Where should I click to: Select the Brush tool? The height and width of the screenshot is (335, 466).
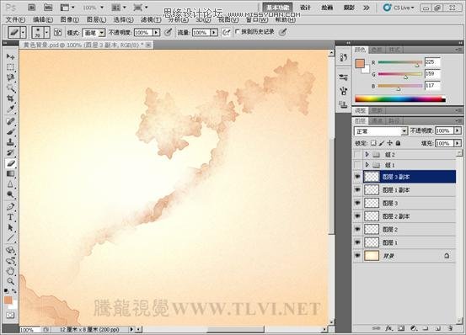point(10,132)
